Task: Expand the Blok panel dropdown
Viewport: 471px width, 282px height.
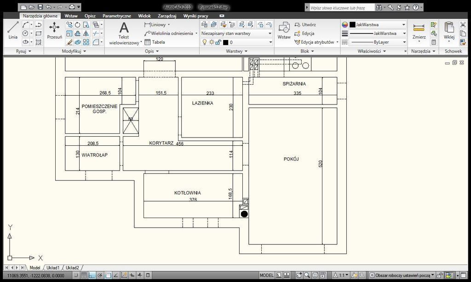Action: [x=307, y=51]
